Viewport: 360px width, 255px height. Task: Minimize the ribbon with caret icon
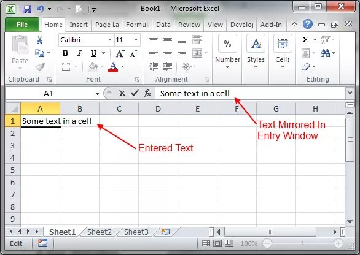294,25
